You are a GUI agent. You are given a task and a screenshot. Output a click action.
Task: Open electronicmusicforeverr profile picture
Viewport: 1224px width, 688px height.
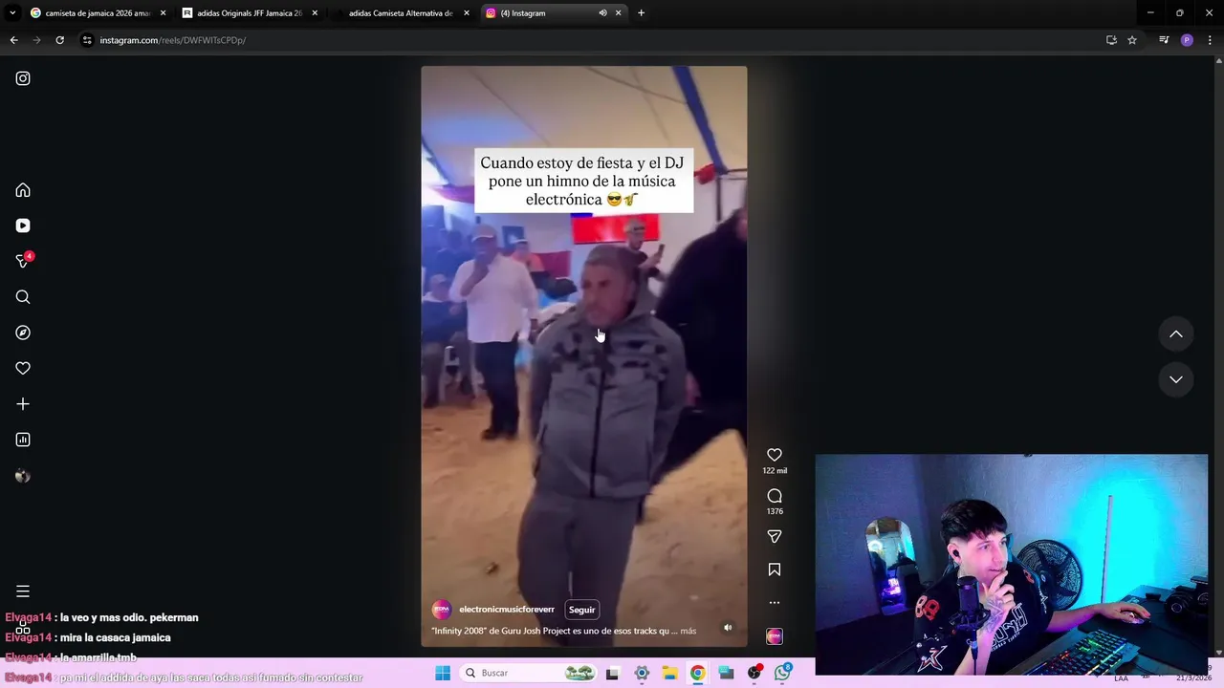tap(442, 610)
